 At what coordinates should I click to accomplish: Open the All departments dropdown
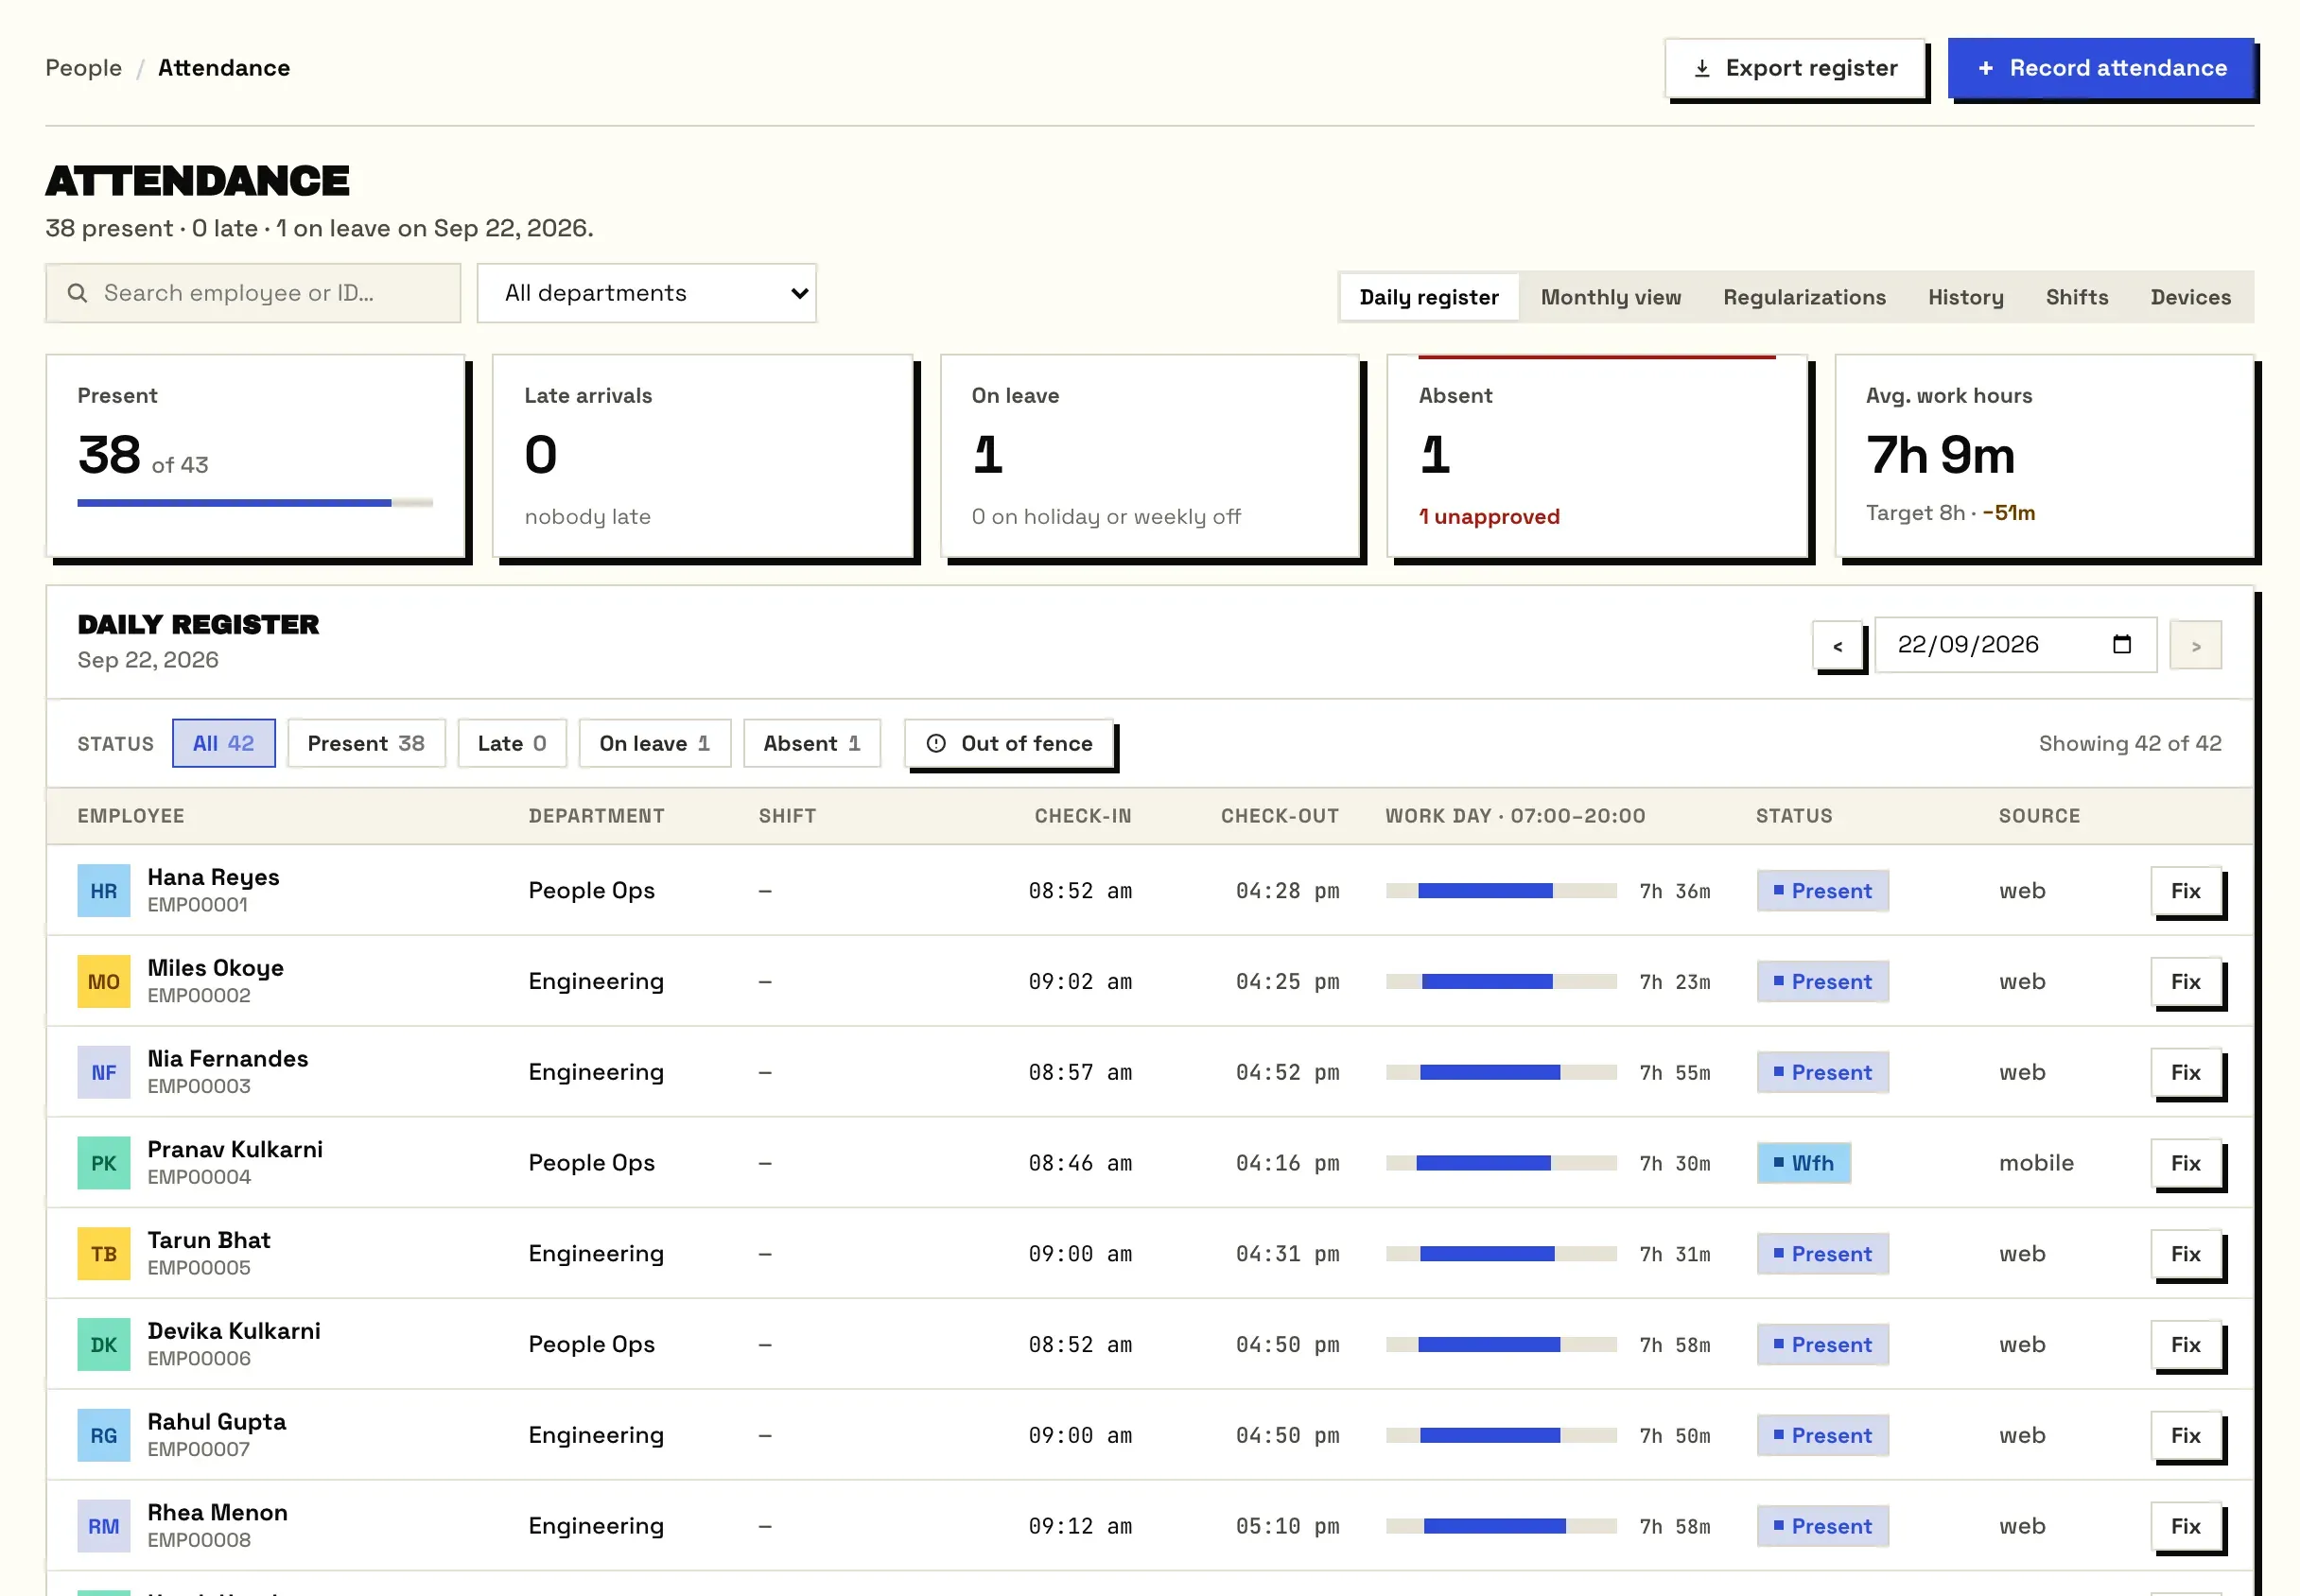[x=647, y=293]
